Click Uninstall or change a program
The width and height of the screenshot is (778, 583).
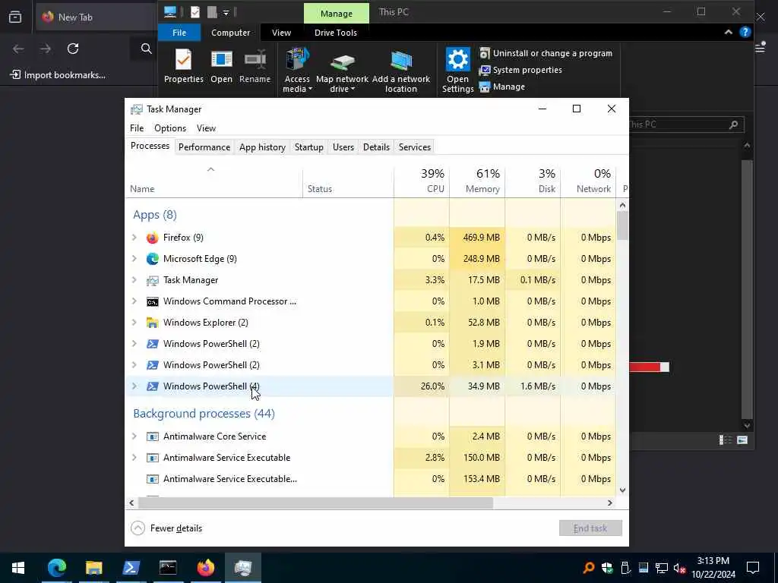546,53
